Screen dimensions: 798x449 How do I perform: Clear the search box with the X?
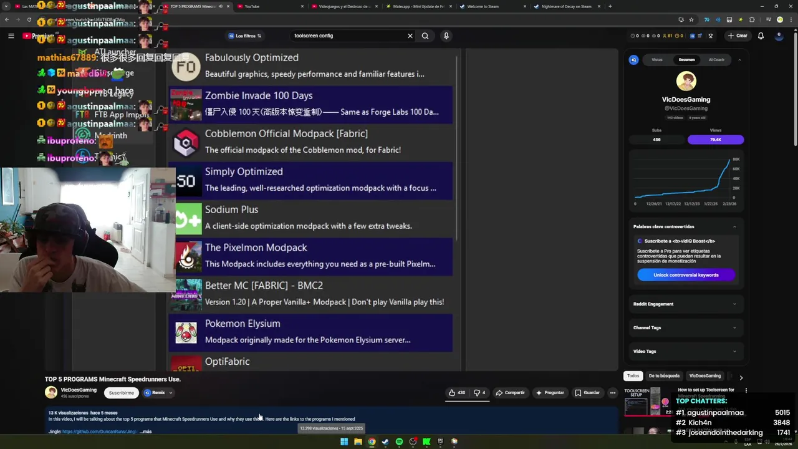coord(410,36)
